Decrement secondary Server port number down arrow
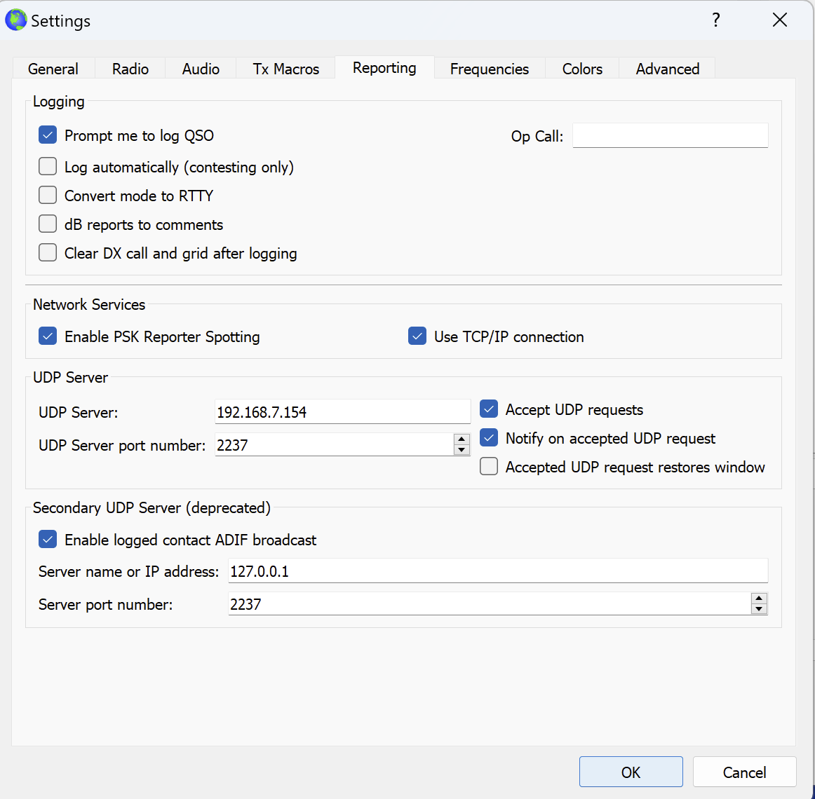The height and width of the screenshot is (799, 815). tap(759, 609)
